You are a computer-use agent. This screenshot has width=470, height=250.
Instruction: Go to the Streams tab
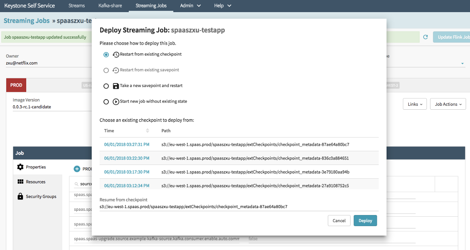tap(76, 5)
